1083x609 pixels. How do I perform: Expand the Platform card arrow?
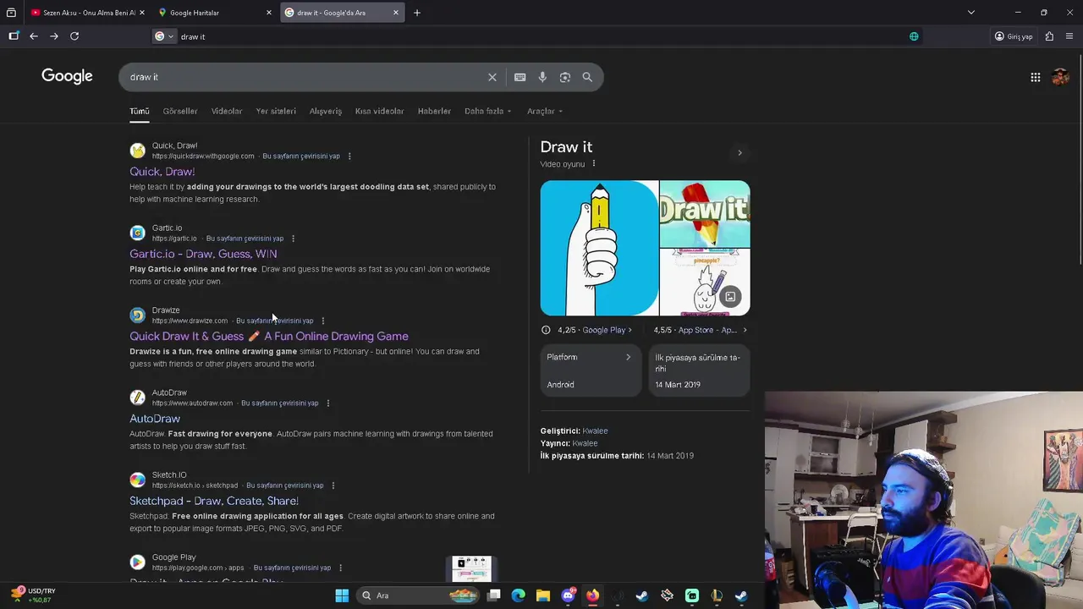point(628,357)
